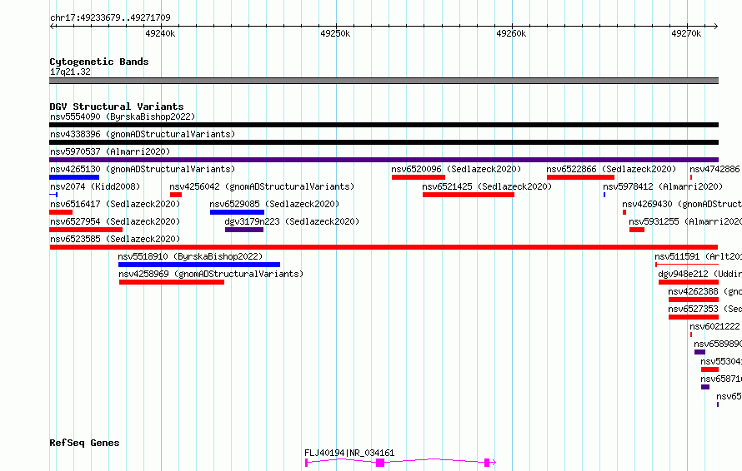Open the nsv6520096 (Sedlazeck2020) label
The width and height of the screenshot is (742, 471).
click(x=456, y=169)
